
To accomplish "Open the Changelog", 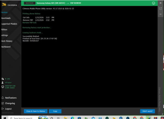I will (10, 103).
